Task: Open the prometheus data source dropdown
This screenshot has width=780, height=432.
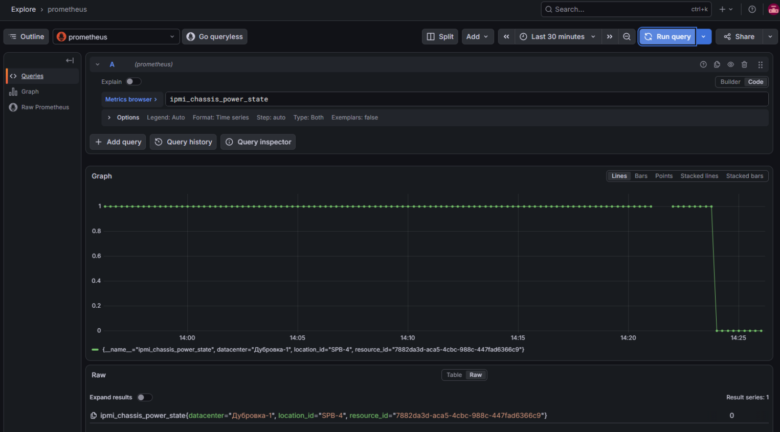Action: point(116,37)
